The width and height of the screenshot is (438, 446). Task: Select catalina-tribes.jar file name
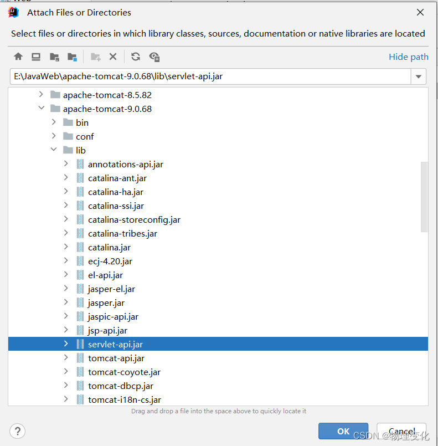point(122,233)
